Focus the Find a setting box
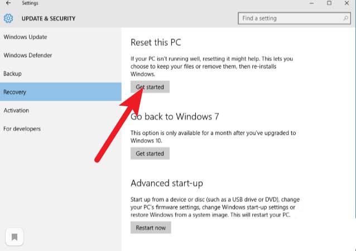356x251 pixels. click(x=290, y=18)
